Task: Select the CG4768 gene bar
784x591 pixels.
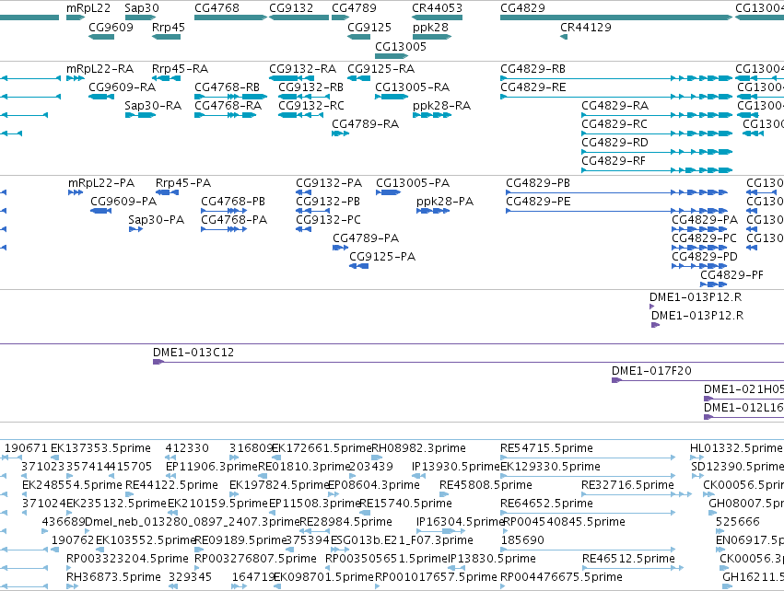Action: (x=230, y=17)
